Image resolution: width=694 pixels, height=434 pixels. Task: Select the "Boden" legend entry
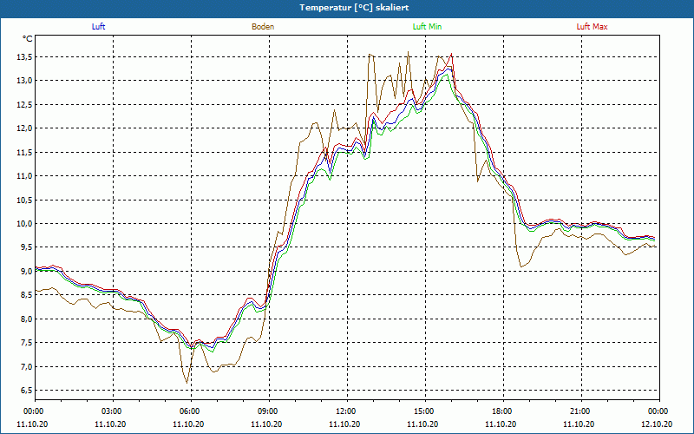click(x=263, y=27)
